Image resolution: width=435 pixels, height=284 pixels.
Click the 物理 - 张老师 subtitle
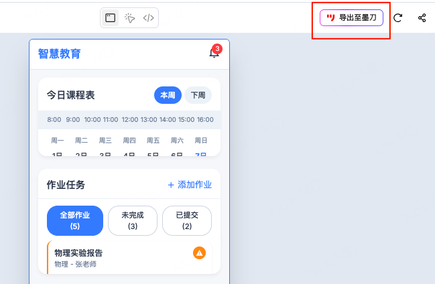(x=76, y=265)
